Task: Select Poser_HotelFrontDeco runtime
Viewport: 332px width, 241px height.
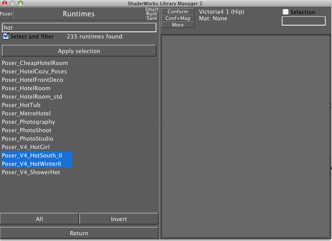Action: click(32, 80)
